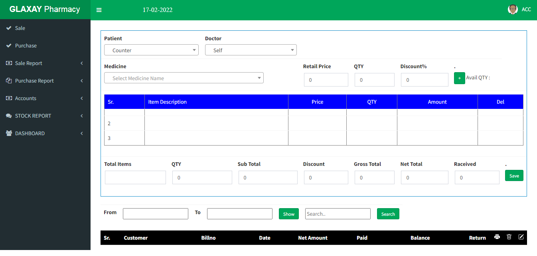Image resolution: width=537 pixels, height=256 pixels.
Task: Open the Select Medicine Name dropdown
Action: coord(184,78)
